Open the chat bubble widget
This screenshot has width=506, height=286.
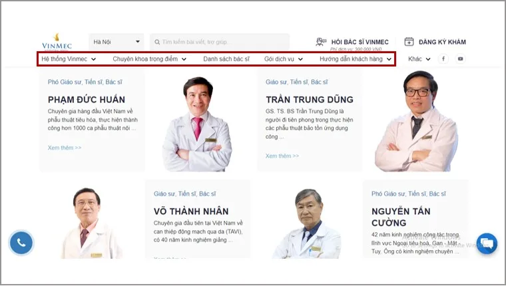click(487, 243)
